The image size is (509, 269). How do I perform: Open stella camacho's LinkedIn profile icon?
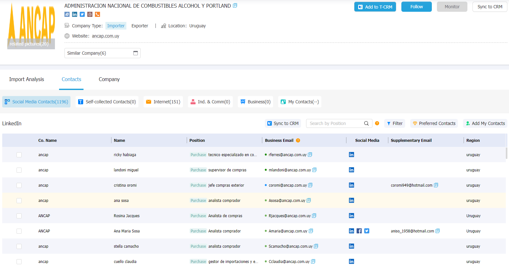(352, 246)
